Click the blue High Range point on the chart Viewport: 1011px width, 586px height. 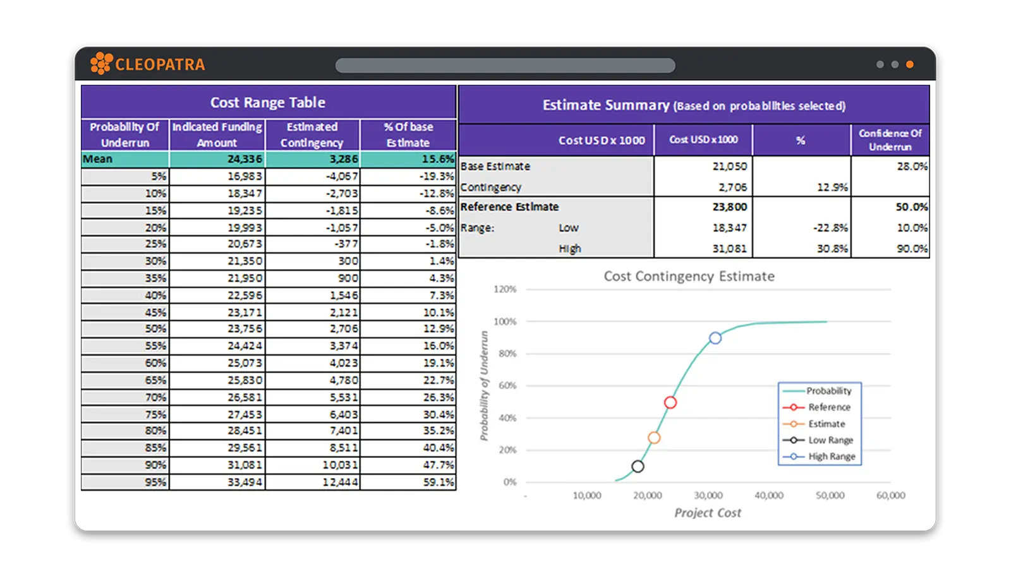pos(715,338)
